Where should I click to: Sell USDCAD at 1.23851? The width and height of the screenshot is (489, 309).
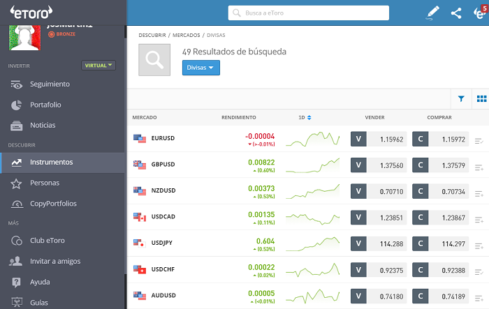coord(379,218)
